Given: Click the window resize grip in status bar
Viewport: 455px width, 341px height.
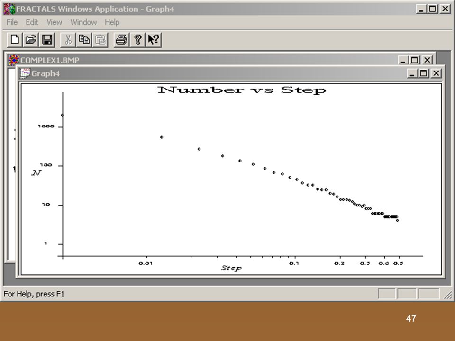Looking at the screenshot, I should pyautogui.click(x=448, y=295).
